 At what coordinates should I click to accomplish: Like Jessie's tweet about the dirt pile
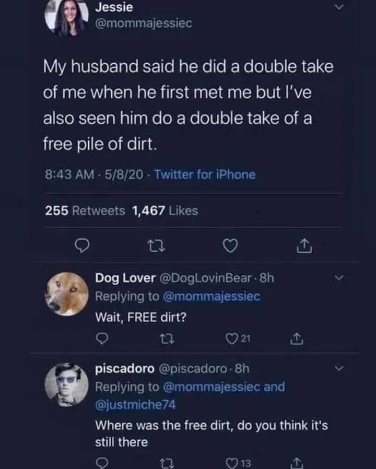pos(231,245)
